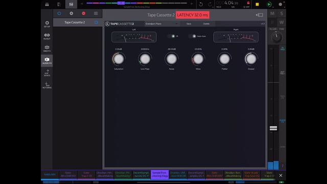Viewport: 327px width, 184px height.
Task: Click the Left VU meter
Action: pos(134,37)
